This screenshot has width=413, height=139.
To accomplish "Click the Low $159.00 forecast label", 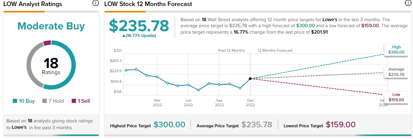I will (x=396, y=97).
